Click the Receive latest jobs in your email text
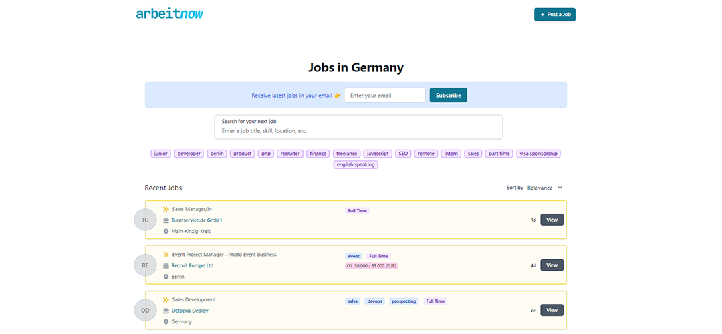722x334 pixels. [x=291, y=96]
